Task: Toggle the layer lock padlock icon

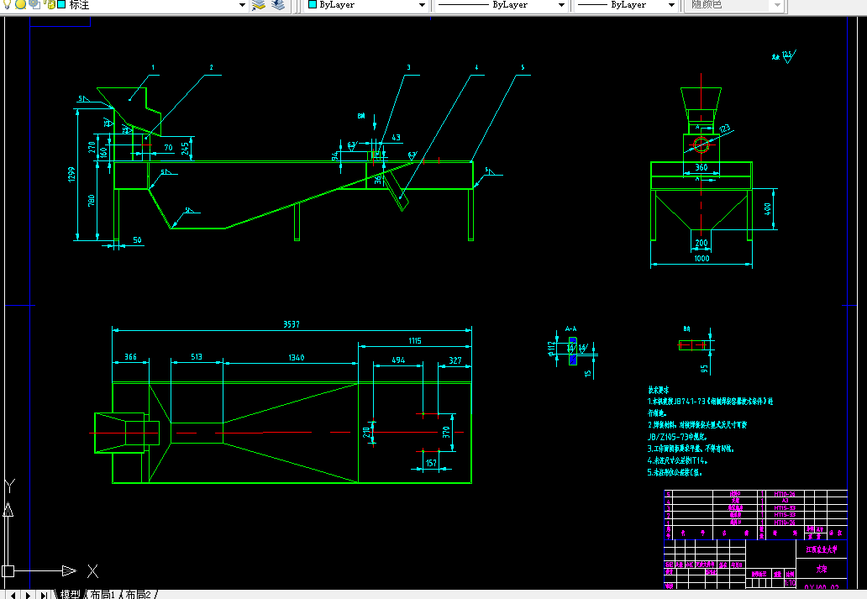Action: pos(50,4)
